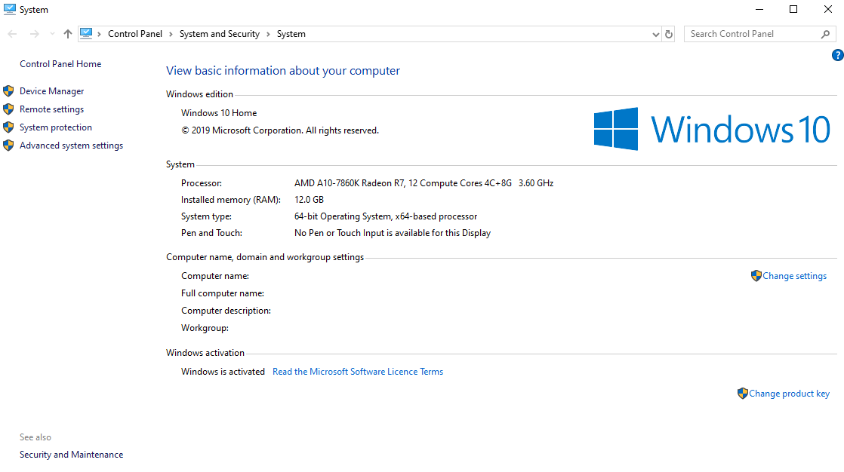Open the recent locations dropdown arrow

click(51, 34)
